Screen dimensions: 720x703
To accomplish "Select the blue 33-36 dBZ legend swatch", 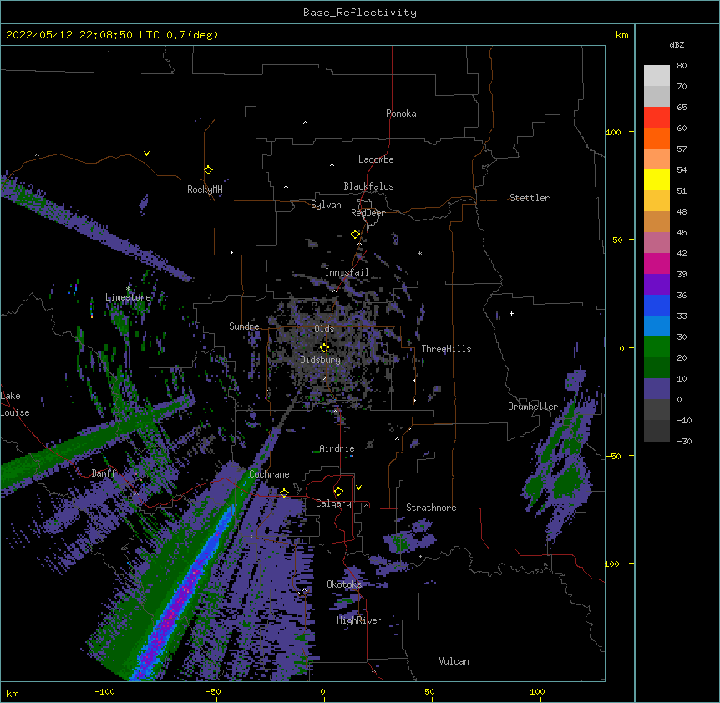I will [657, 305].
